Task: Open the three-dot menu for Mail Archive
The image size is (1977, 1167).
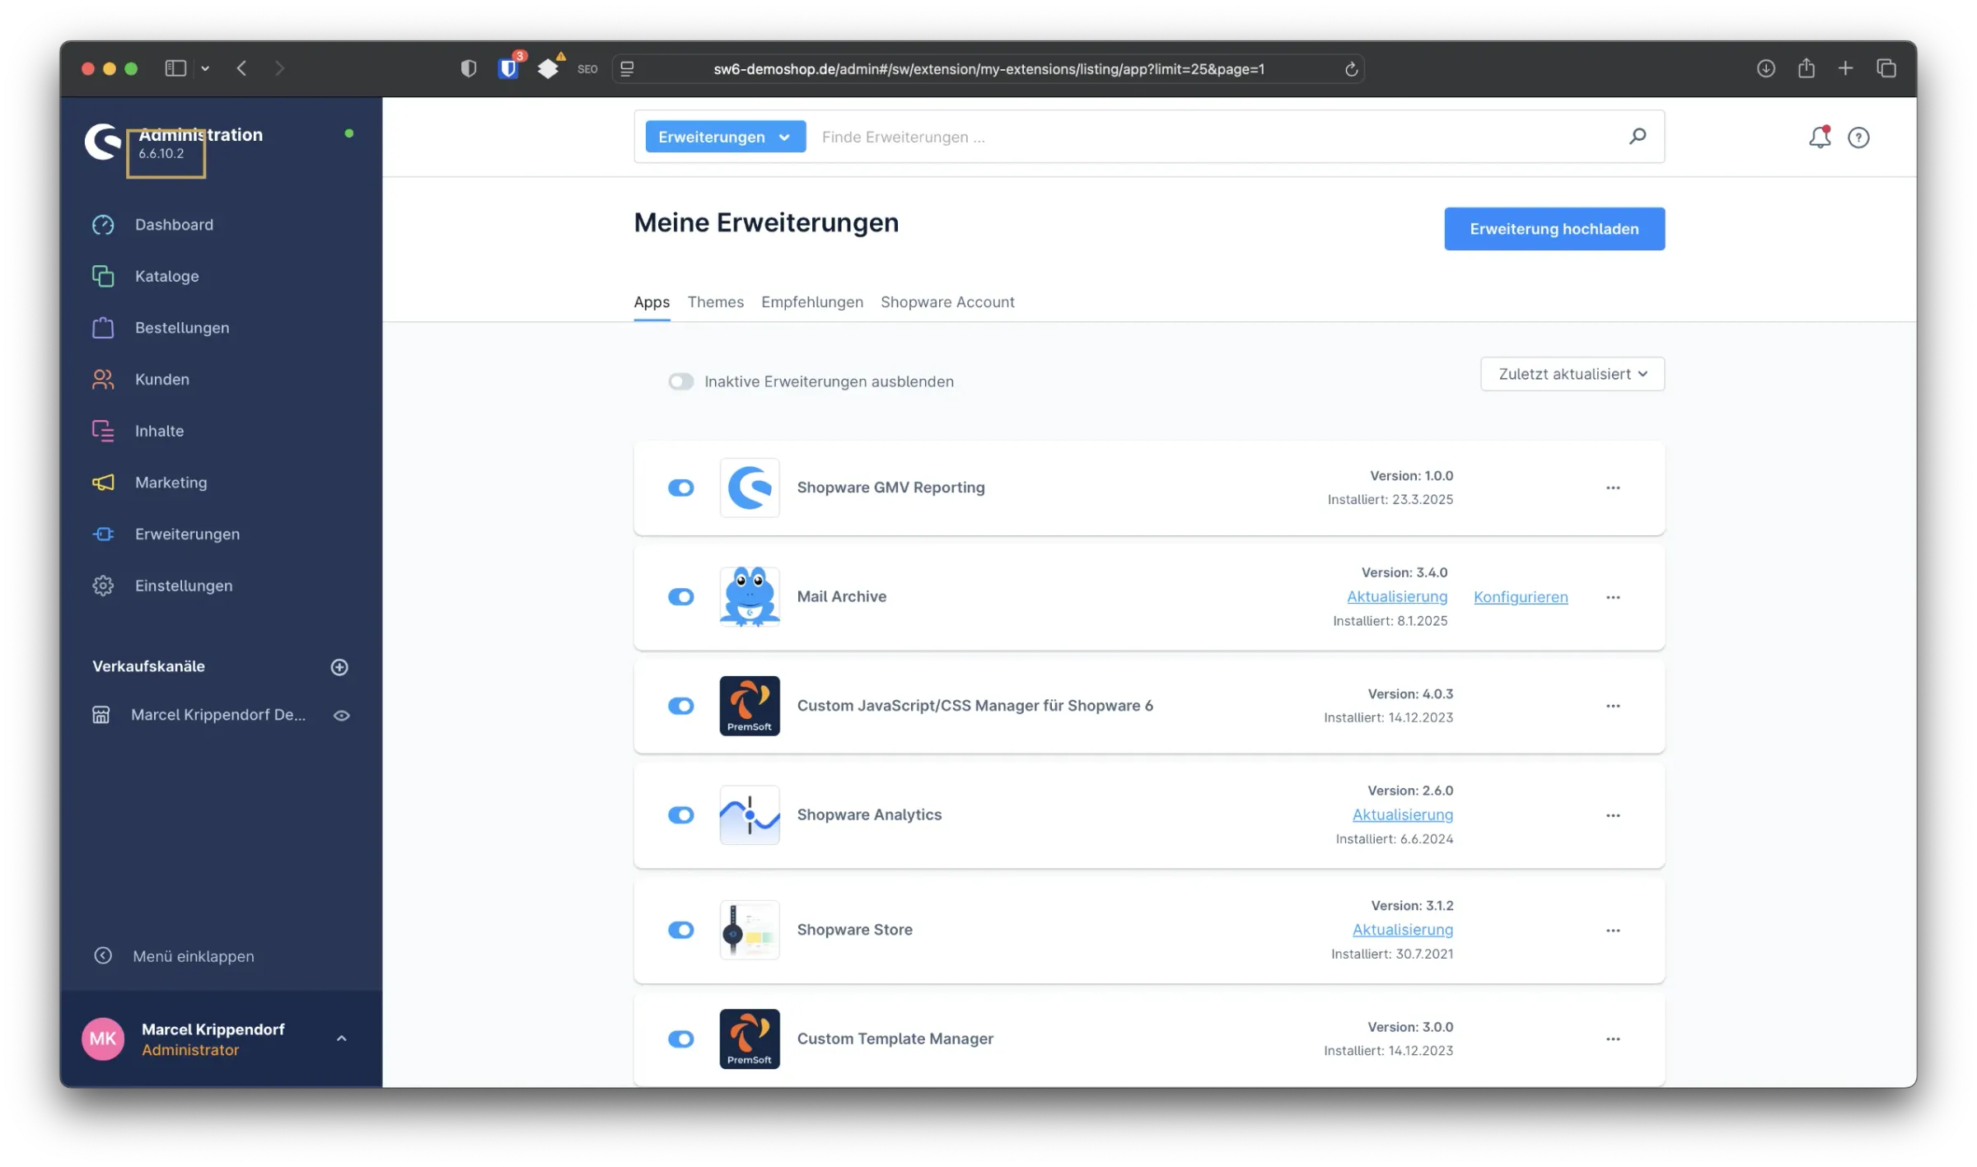Action: coord(1612,597)
